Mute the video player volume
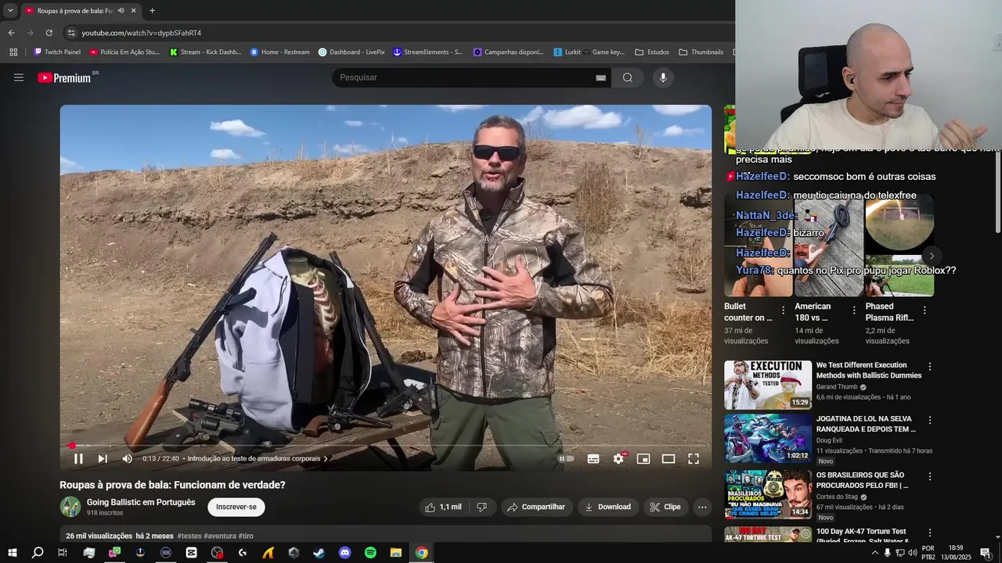This screenshot has width=1002, height=563. pos(128,459)
